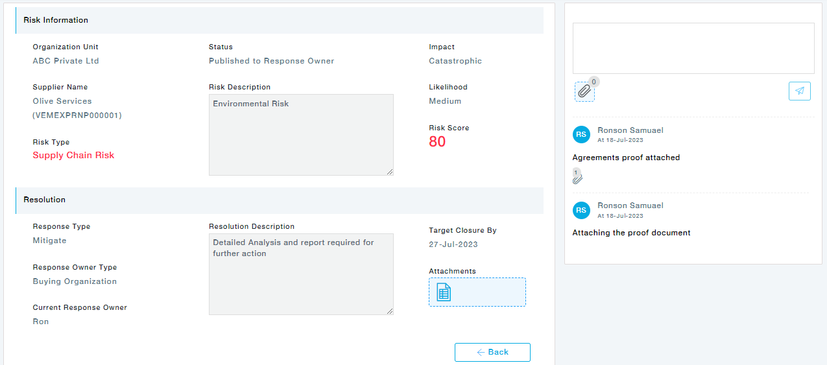Click RS avatar beside 'Agreements proof attached' comment
This screenshot has height=365, width=827.
(581, 134)
